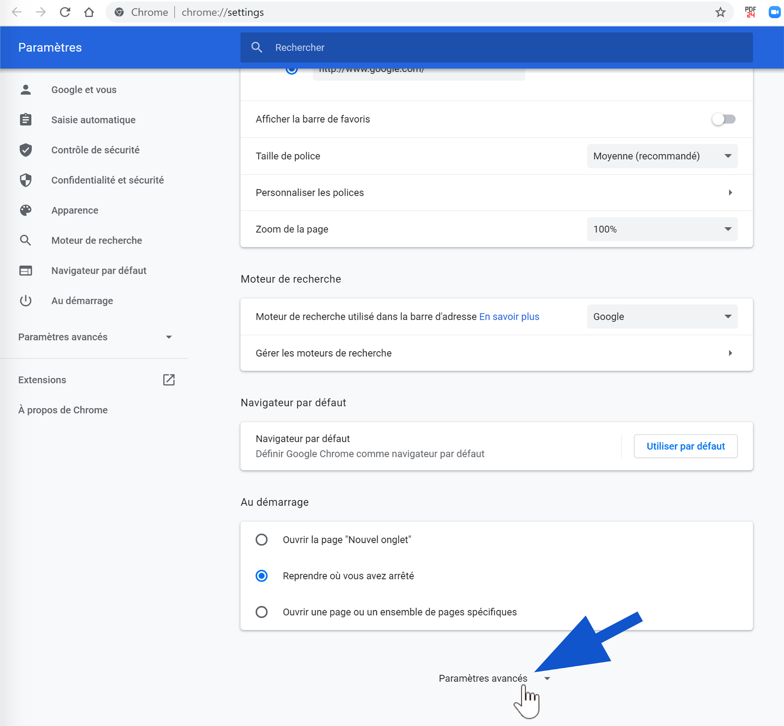Click the clipboard icon beside Saisie automatique
This screenshot has width=784, height=726.
tap(26, 119)
